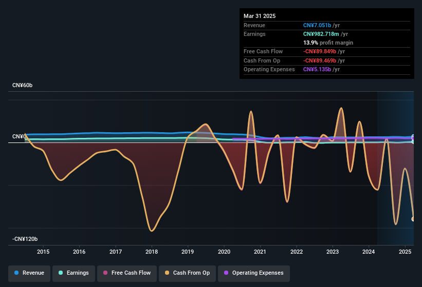This screenshot has width=422, height=287.
Task: Toggle the Cash From Op legend button
Action: pos(187,273)
